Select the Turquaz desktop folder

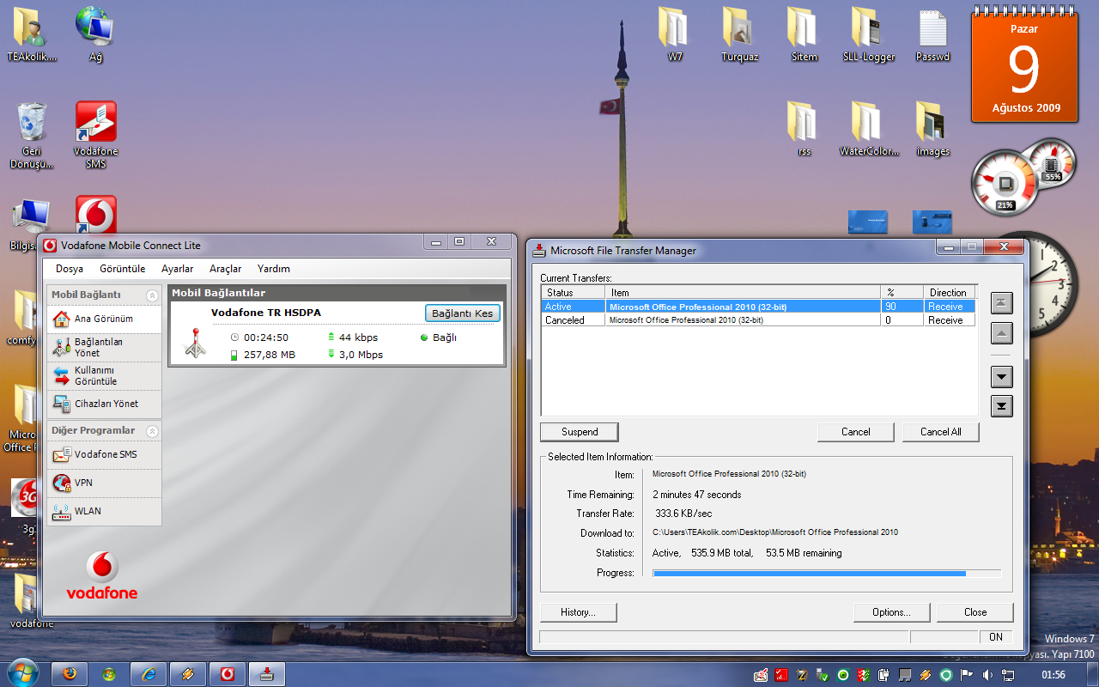pyautogui.click(x=739, y=36)
